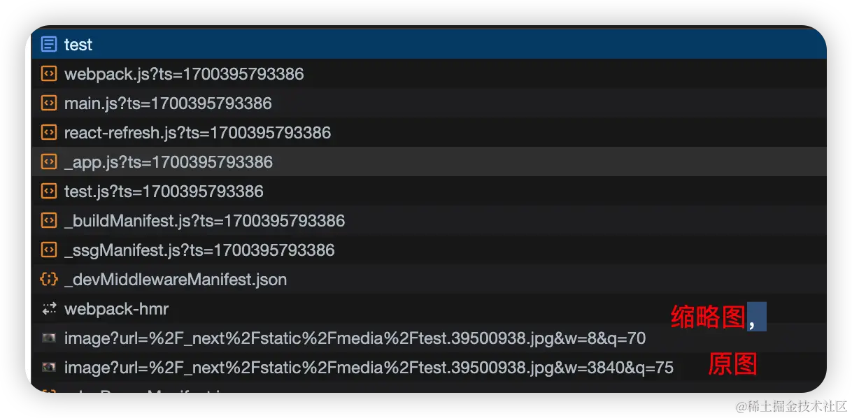Open the image request with w=3840&q=75
Viewport: 852px width, 418px height.
[x=429, y=368]
